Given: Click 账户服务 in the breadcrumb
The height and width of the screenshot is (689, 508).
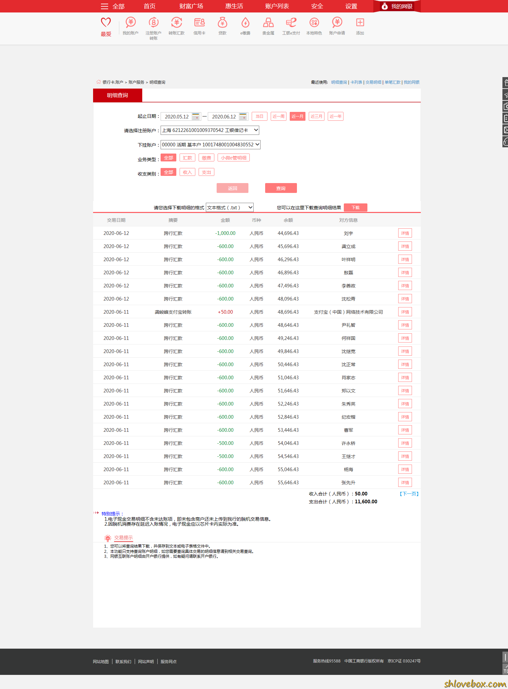Looking at the screenshot, I should point(136,82).
